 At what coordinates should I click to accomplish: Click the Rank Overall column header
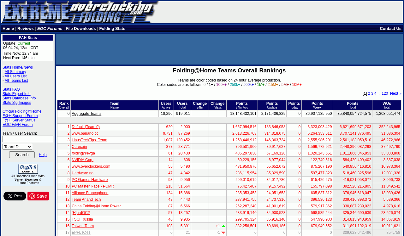[x=64, y=105]
